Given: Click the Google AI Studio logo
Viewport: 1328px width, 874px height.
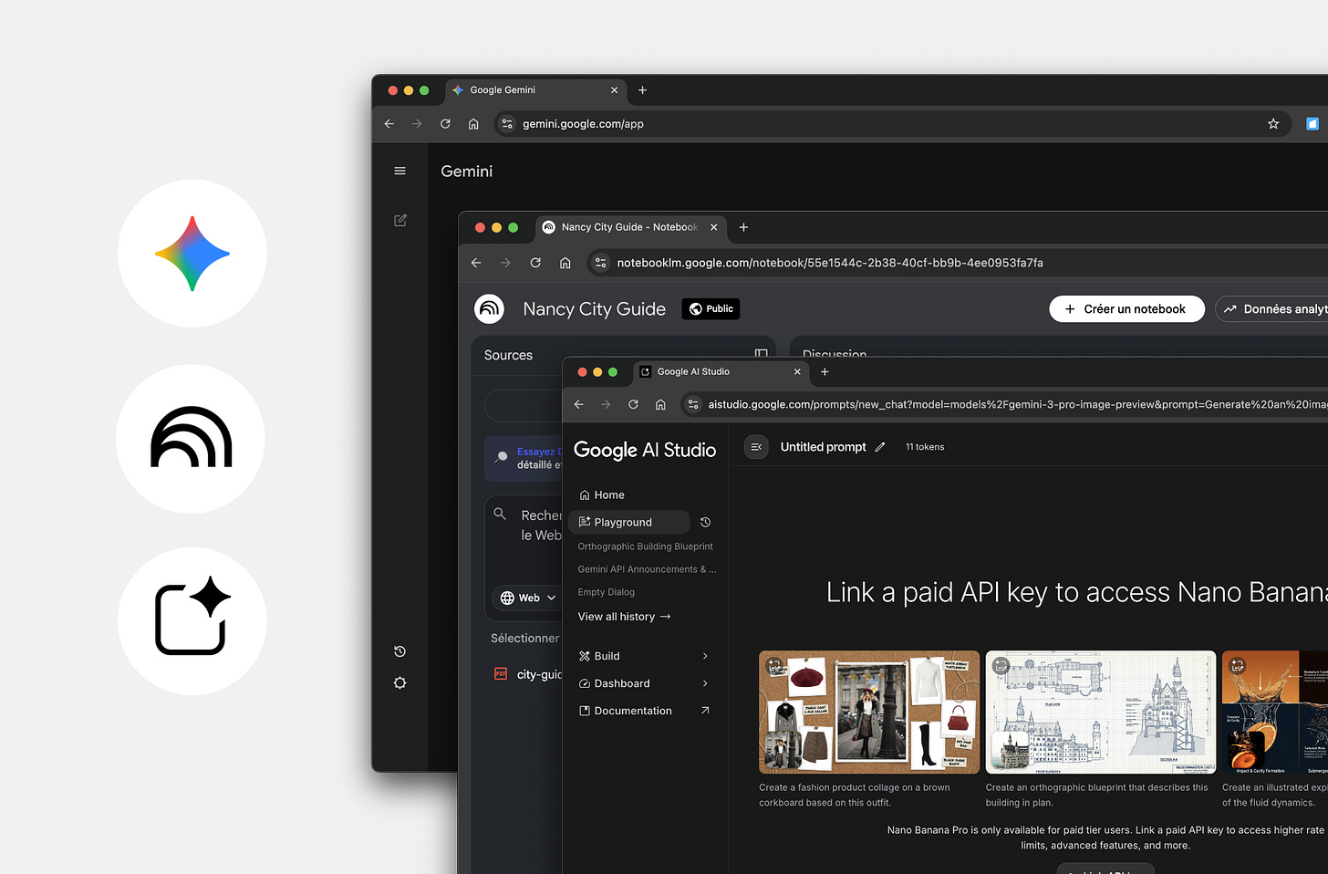Looking at the screenshot, I should click(x=645, y=450).
